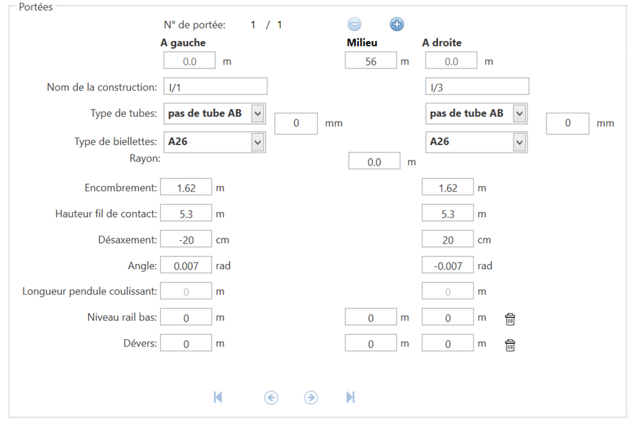Select left Désaxement field showing -20

tap(187, 240)
